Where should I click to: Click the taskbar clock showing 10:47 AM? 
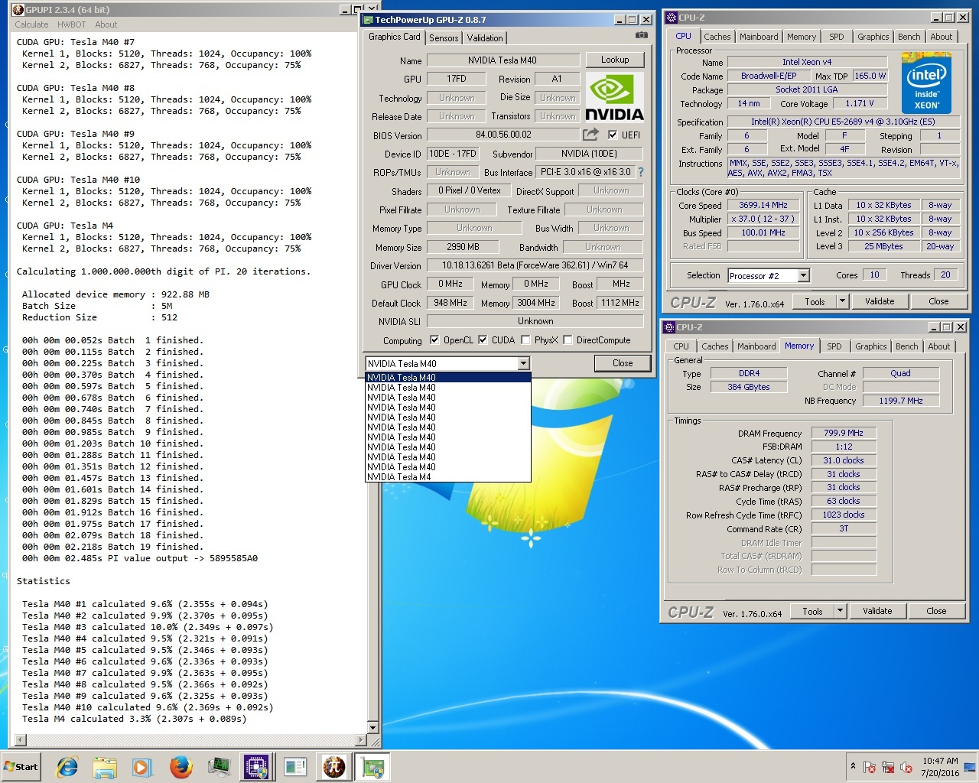(x=940, y=761)
